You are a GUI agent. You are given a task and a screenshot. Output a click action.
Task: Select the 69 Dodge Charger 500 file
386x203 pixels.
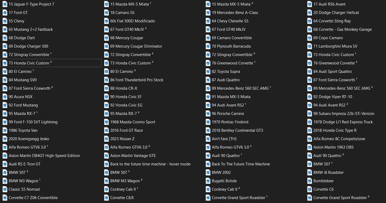[x=28, y=46]
